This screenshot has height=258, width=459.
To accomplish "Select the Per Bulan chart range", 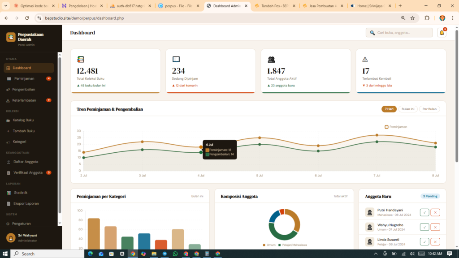I will [429, 109].
